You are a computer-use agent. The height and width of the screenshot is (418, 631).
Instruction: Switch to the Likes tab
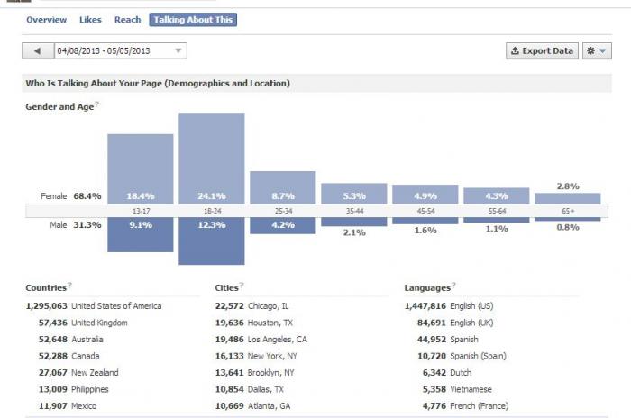point(90,20)
